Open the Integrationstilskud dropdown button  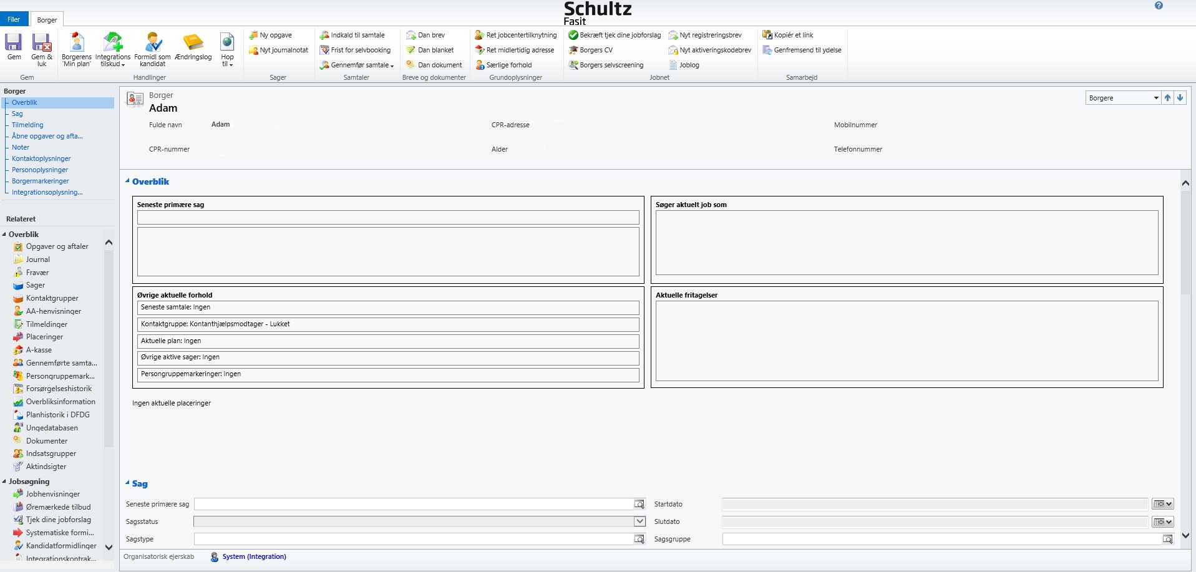tap(113, 49)
